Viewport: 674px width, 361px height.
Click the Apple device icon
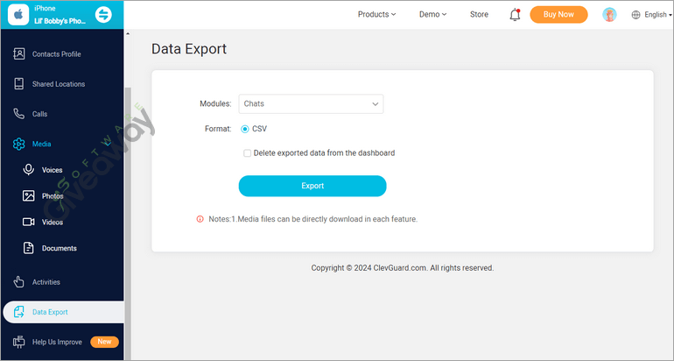[x=18, y=15]
